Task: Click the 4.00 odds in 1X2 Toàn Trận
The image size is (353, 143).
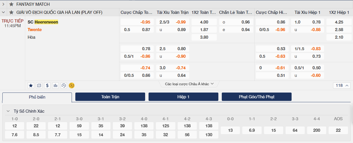Action: pyautogui.click(x=204, y=22)
